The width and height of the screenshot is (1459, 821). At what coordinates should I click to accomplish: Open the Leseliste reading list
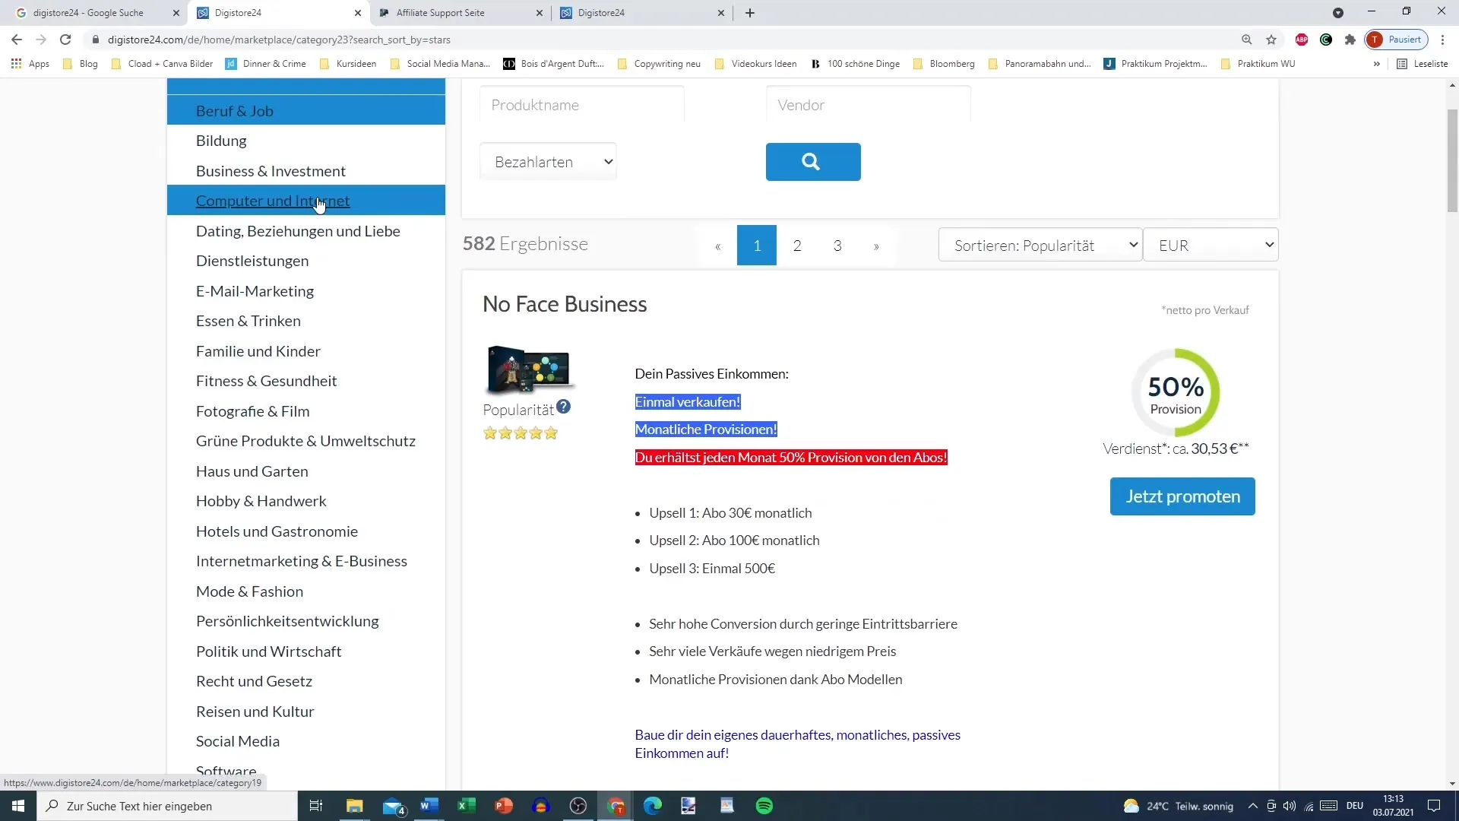pyautogui.click(x=1423, y=64)
